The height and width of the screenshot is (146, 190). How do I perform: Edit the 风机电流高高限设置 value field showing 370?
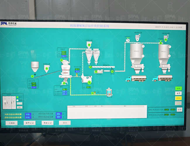[28, 114]
